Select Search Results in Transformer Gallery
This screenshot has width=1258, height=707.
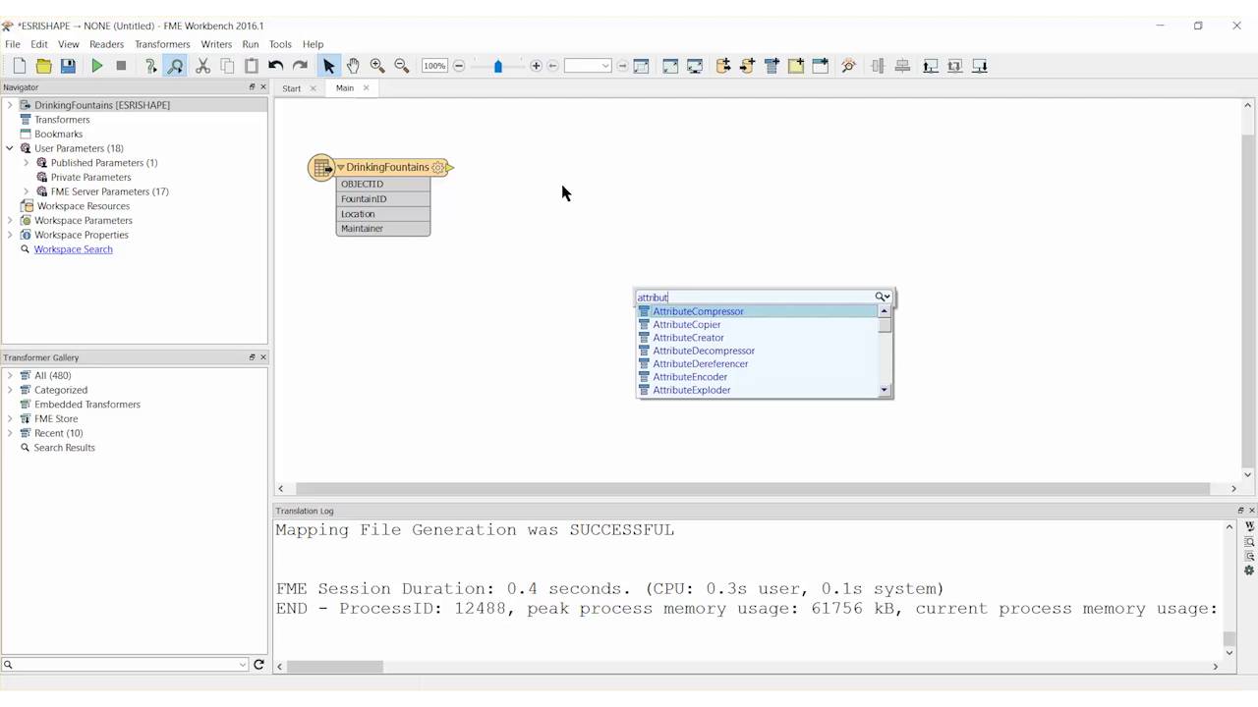pos(64,448)
